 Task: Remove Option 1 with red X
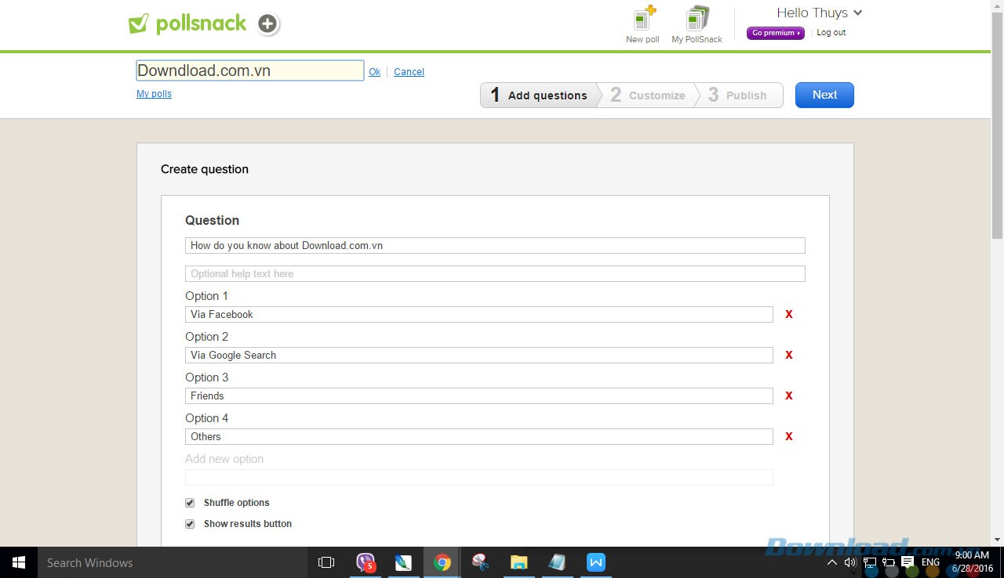pos(789,314)
